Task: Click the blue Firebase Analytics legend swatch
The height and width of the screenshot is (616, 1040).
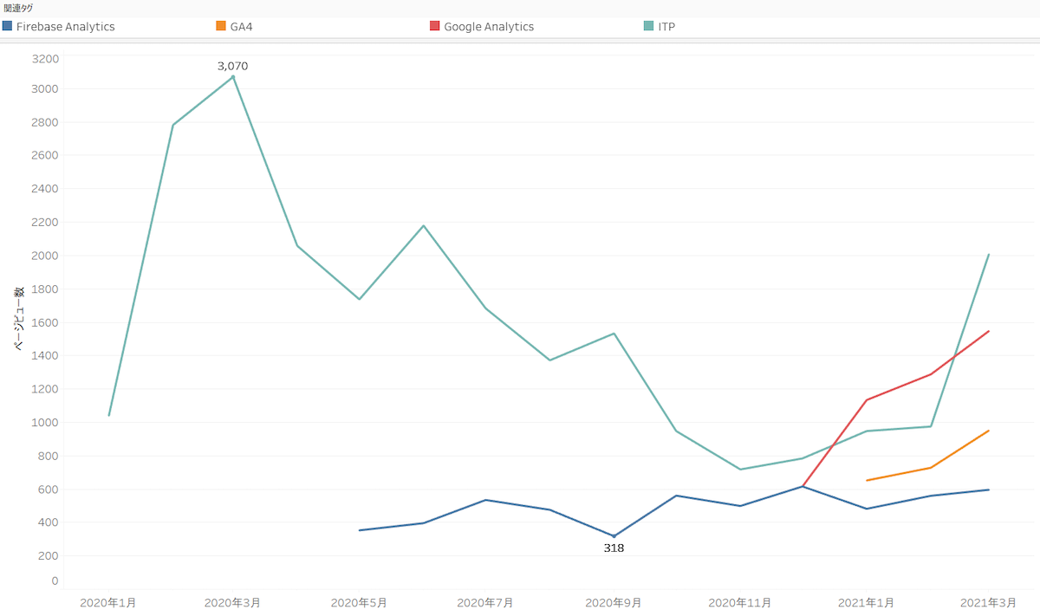Action: pos(8,27)
